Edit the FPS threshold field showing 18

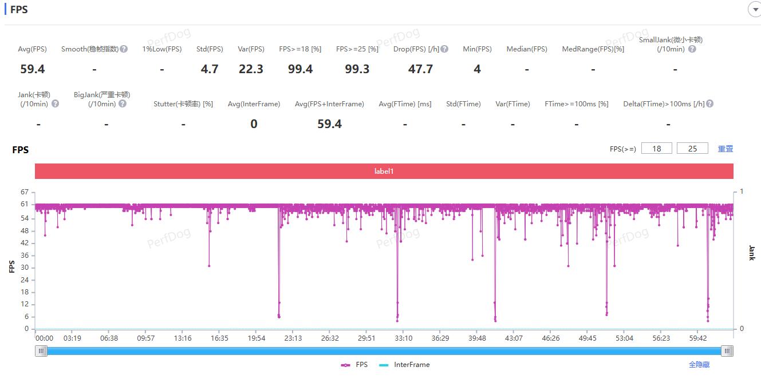[x=657, y=149]
